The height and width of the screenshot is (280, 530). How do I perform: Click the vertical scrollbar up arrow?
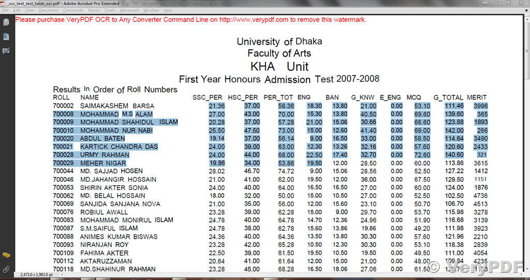pyautogui.click(x=527, y=19)
